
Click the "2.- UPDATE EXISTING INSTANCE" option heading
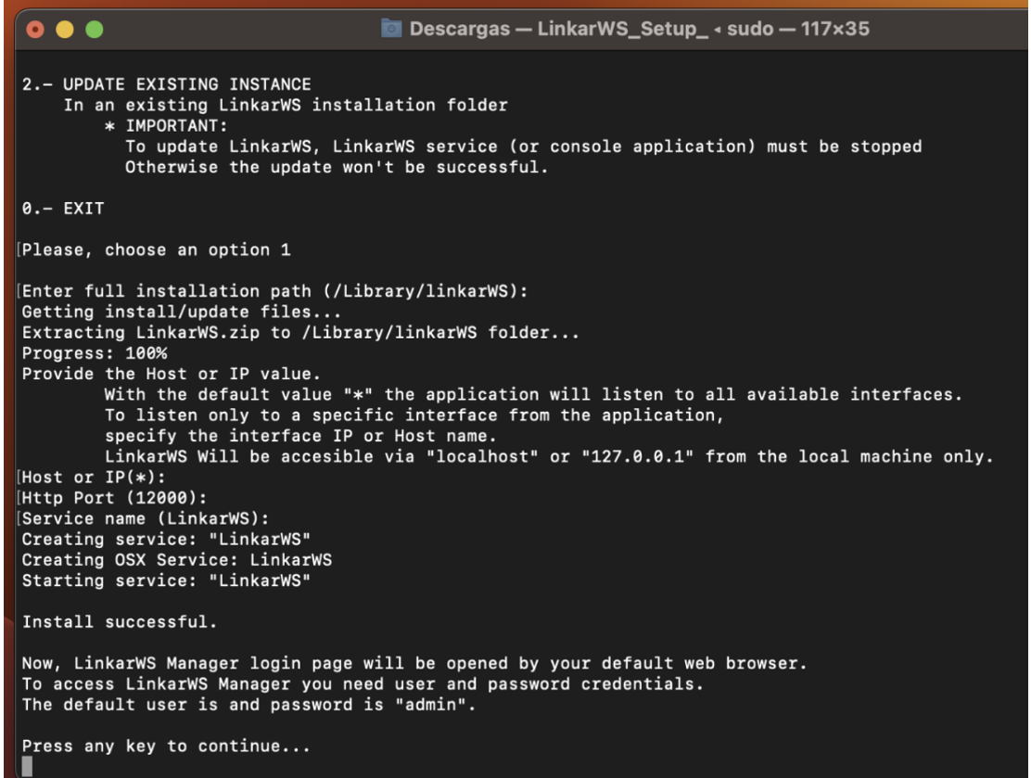167,85
